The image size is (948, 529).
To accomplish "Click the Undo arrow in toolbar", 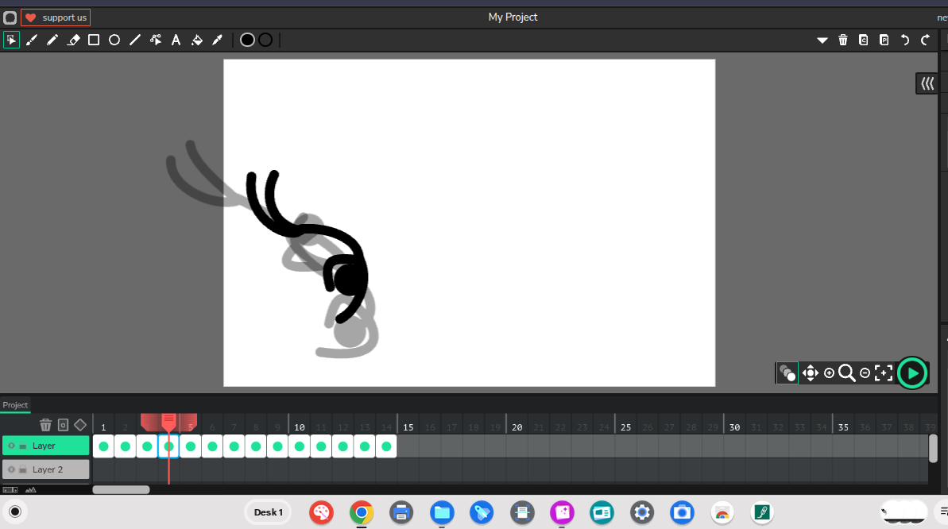I will coord(904,40).
